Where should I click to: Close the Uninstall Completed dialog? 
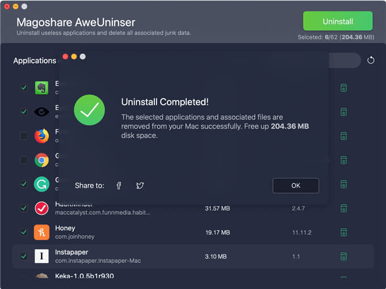(x=65, y=57)
